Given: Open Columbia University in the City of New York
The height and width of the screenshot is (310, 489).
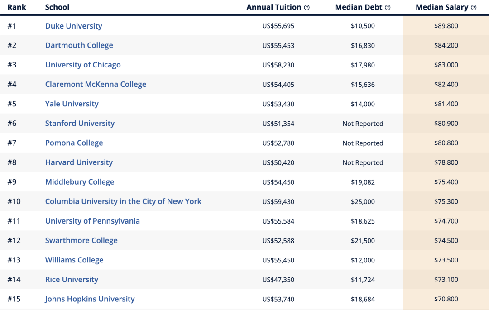Looking at the screenshot, I should coord(123,201).
